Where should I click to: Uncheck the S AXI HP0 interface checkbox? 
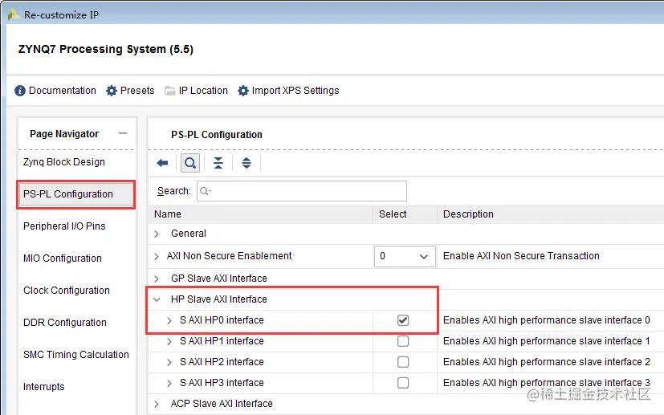point(403,320)
